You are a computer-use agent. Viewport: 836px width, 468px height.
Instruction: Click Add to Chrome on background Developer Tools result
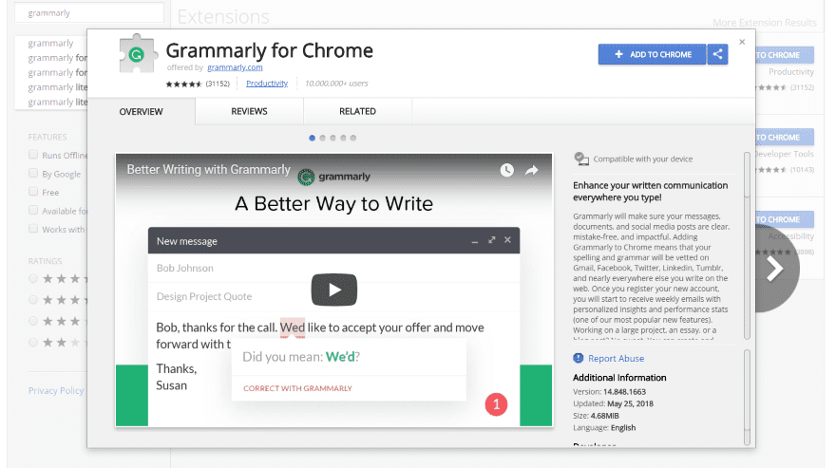785,138
